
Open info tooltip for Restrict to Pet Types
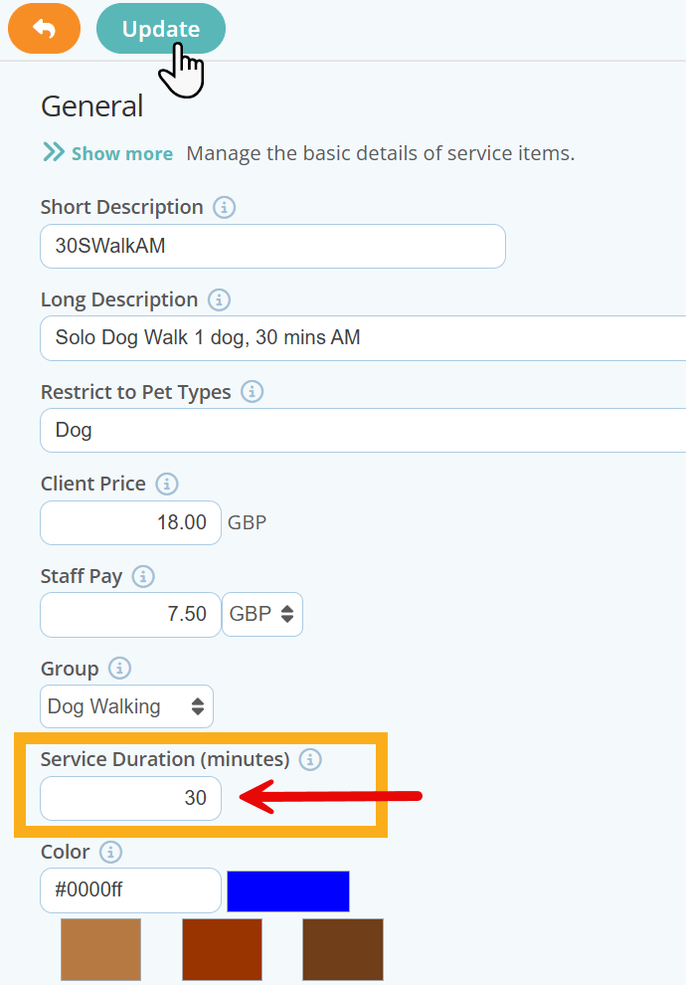[252, 392]
